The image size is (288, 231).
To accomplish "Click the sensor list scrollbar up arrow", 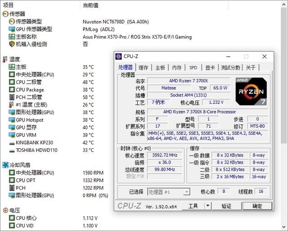I will pyautogui.click(x=284, y=4).
